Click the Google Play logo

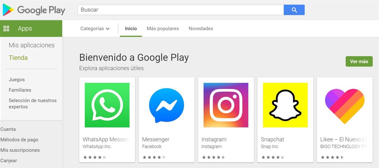34,10
